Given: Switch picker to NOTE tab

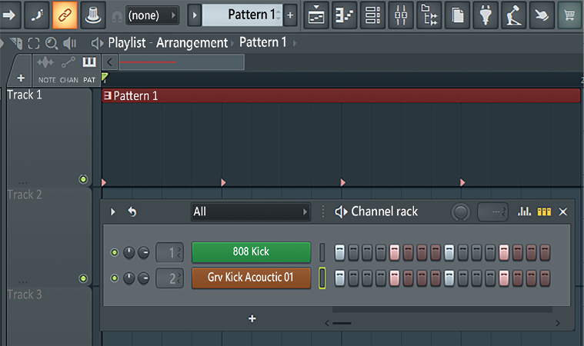Looking at the screenshot, I should [47, 70].
